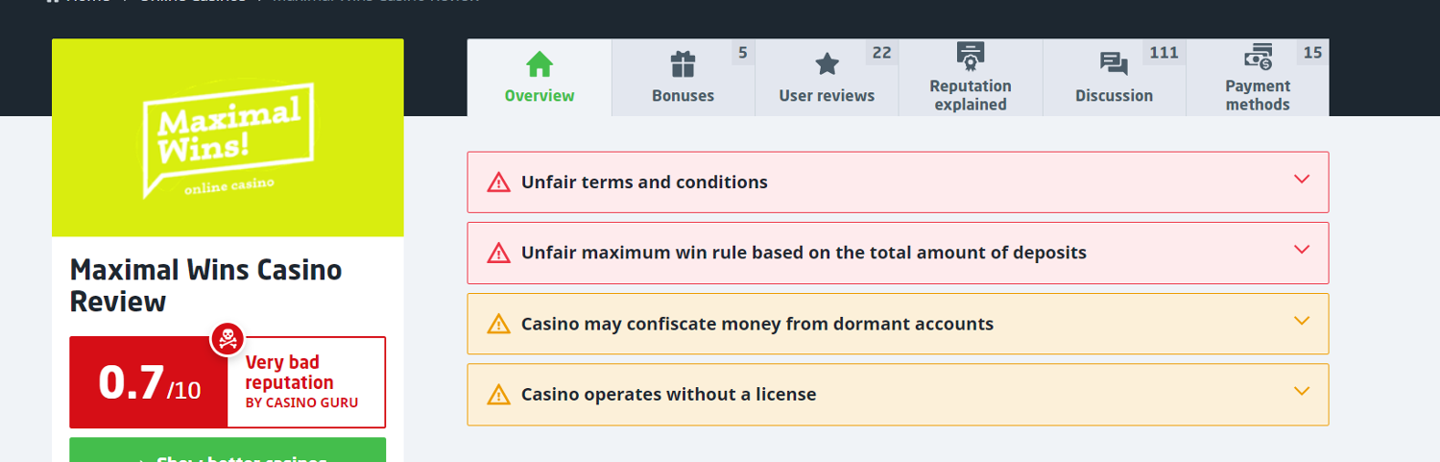Click the Reputation explained certificate icon
The height and width of the screenshot is (462, 1440).
971,57
